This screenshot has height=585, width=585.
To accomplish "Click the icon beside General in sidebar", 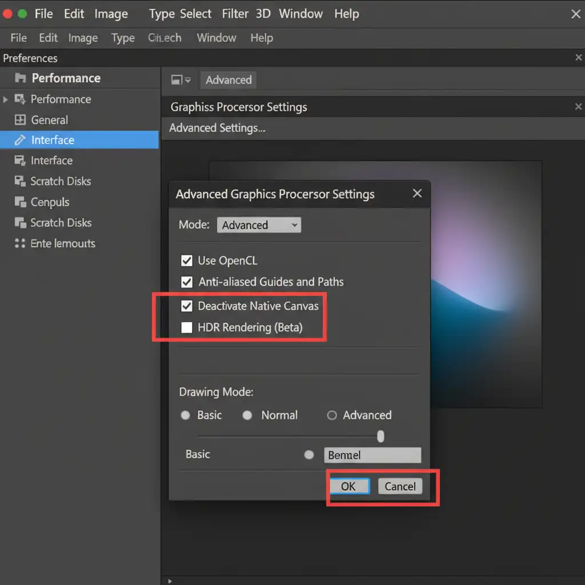I will point(20,120).
